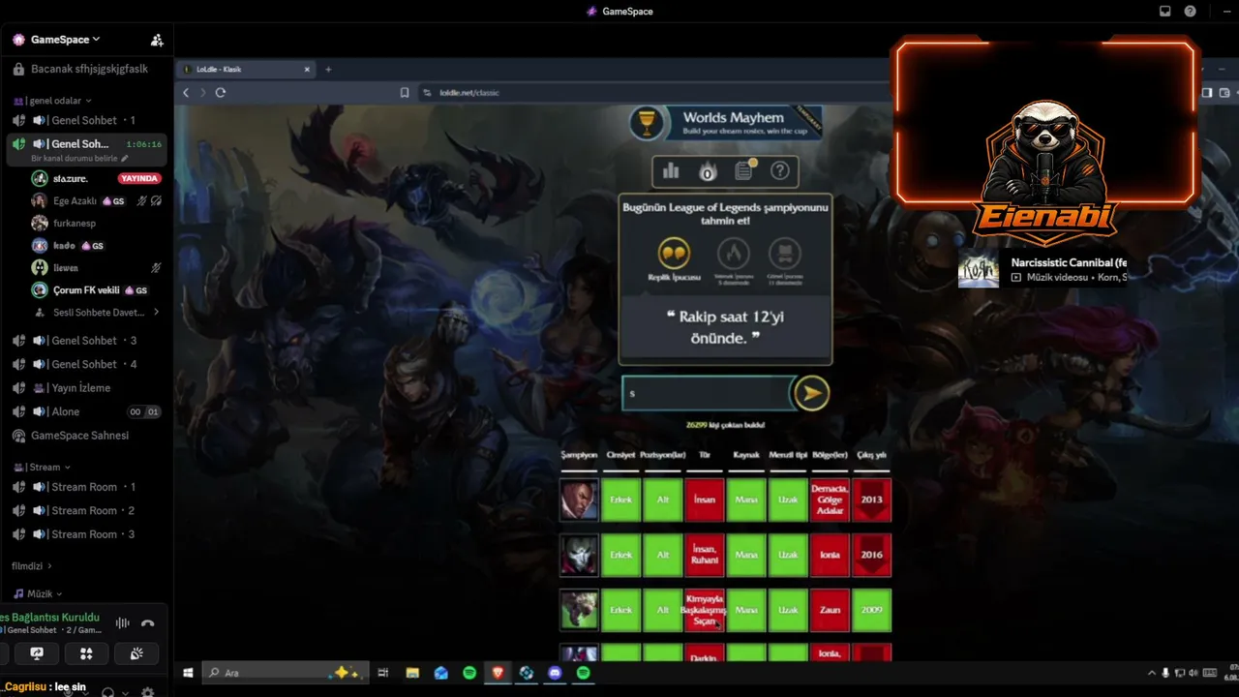Collapse the Müzik category
Viewport: 1239px width, 697px height.
click(38, 593)
